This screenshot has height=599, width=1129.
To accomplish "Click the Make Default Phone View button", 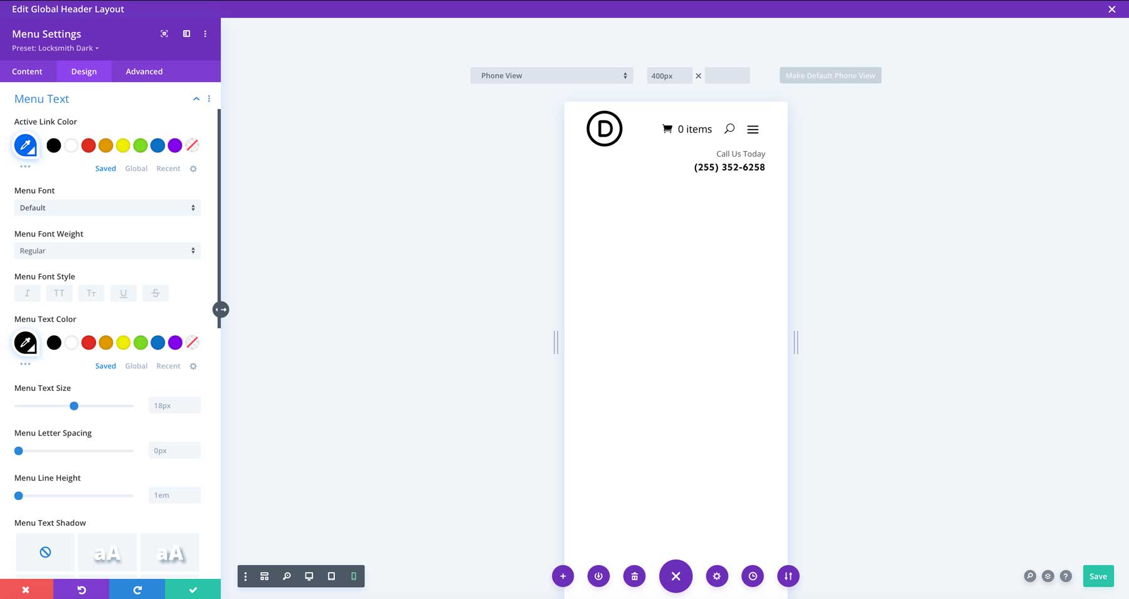I will pos(829,75).
